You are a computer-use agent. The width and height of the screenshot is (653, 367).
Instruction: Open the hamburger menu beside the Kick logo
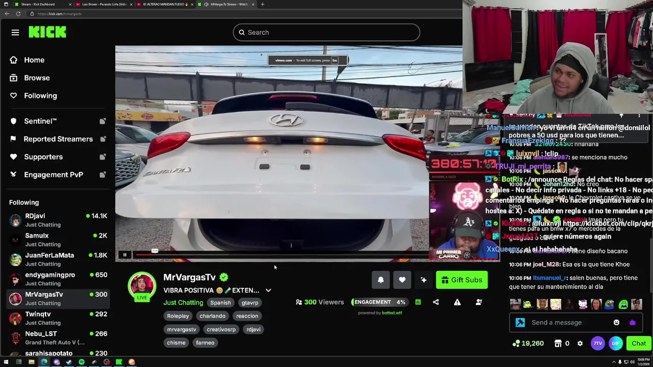(x=15, y=33)
